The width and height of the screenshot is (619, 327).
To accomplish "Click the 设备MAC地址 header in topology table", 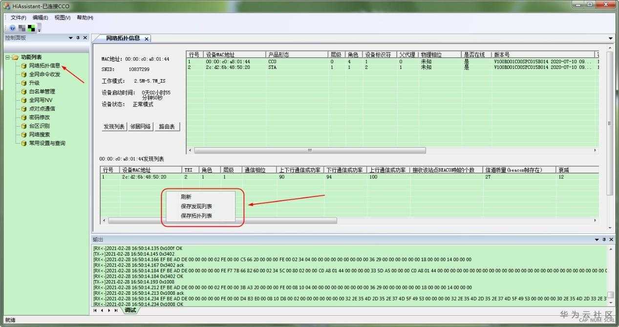I will tap(235, 55).
